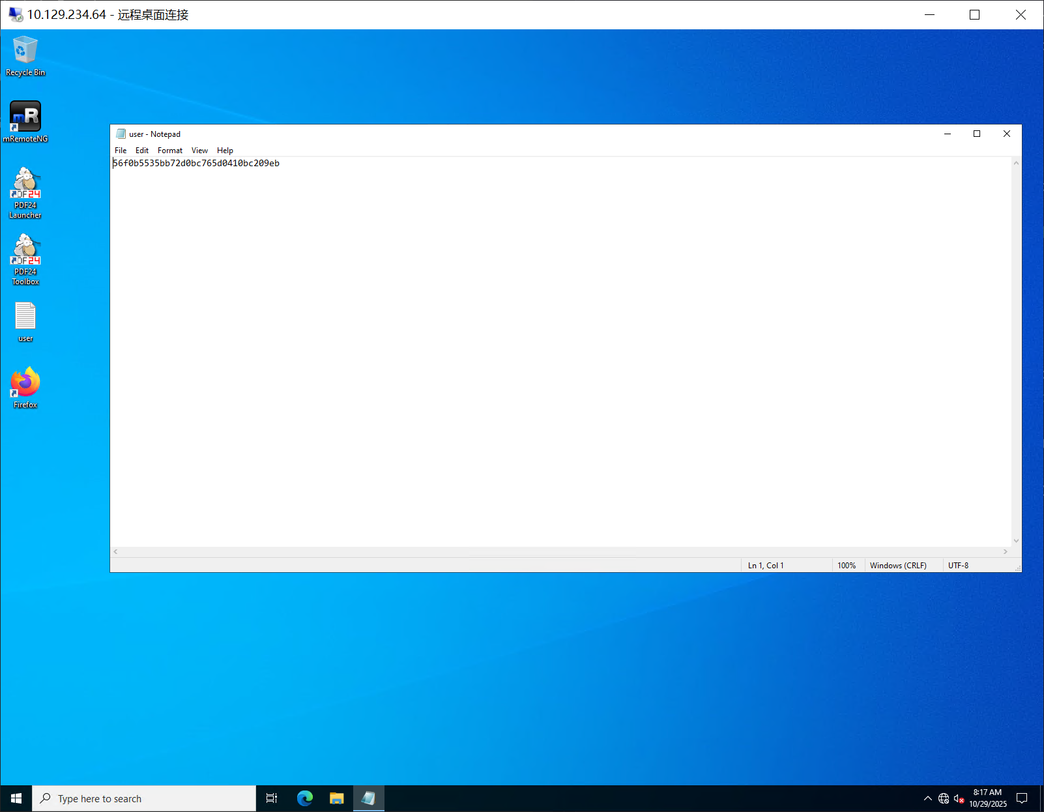The image size is (1044, 812).
Task: Expand the system tray hidden icons chevron
Action: pos(927,798)
